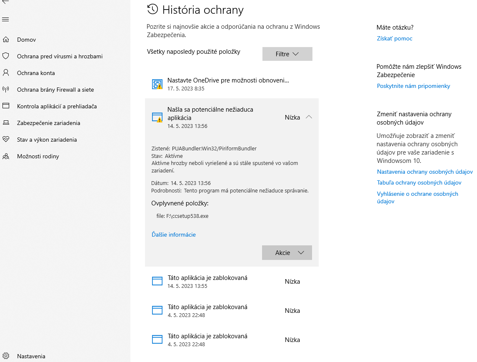Open Tabuľa ochrany osobných údajov link
The width and height of the screenshot is (477, 362).
point(419,182)
